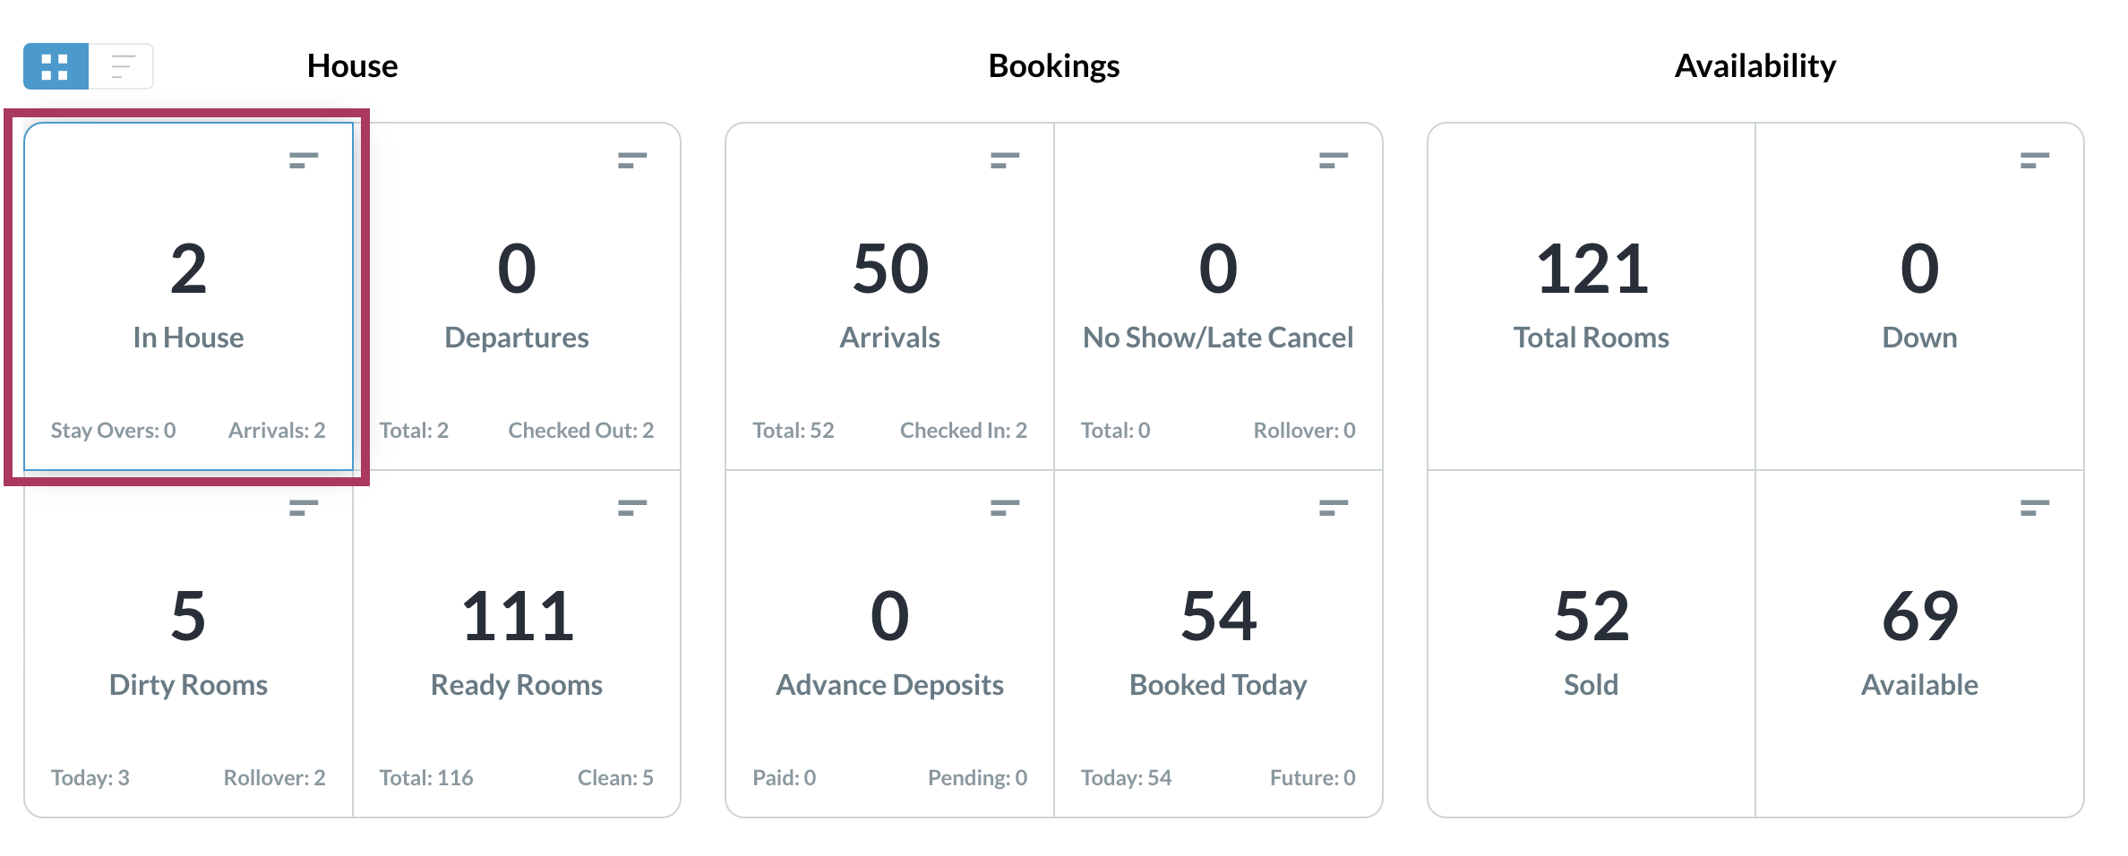Open the Dirty Rooms tile menu icon
Viewport: 2128px width, 856px height.
click(x=304, y=508)
